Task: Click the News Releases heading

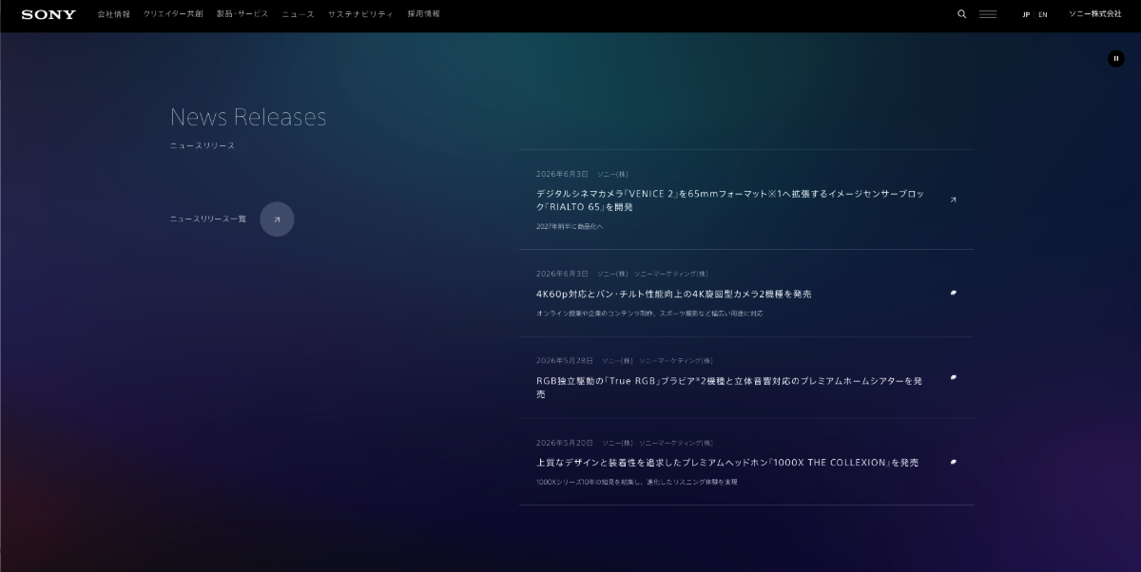Action: (x=248, y=117)
